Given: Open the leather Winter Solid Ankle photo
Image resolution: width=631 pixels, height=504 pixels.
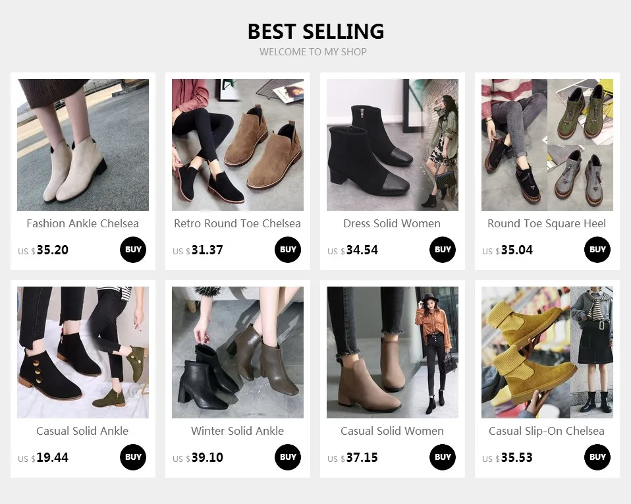Looking at the screenshot, I should point(238,352).
